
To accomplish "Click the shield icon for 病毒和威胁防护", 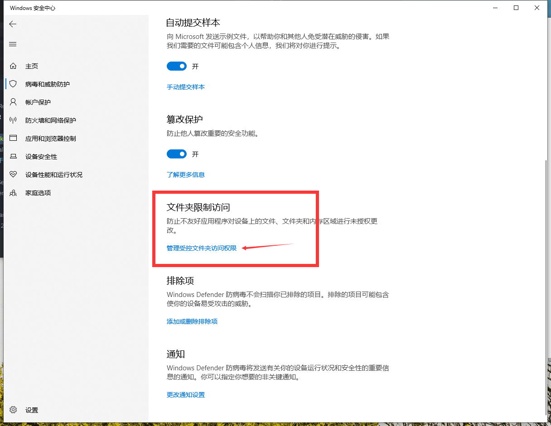I will 13,84.
